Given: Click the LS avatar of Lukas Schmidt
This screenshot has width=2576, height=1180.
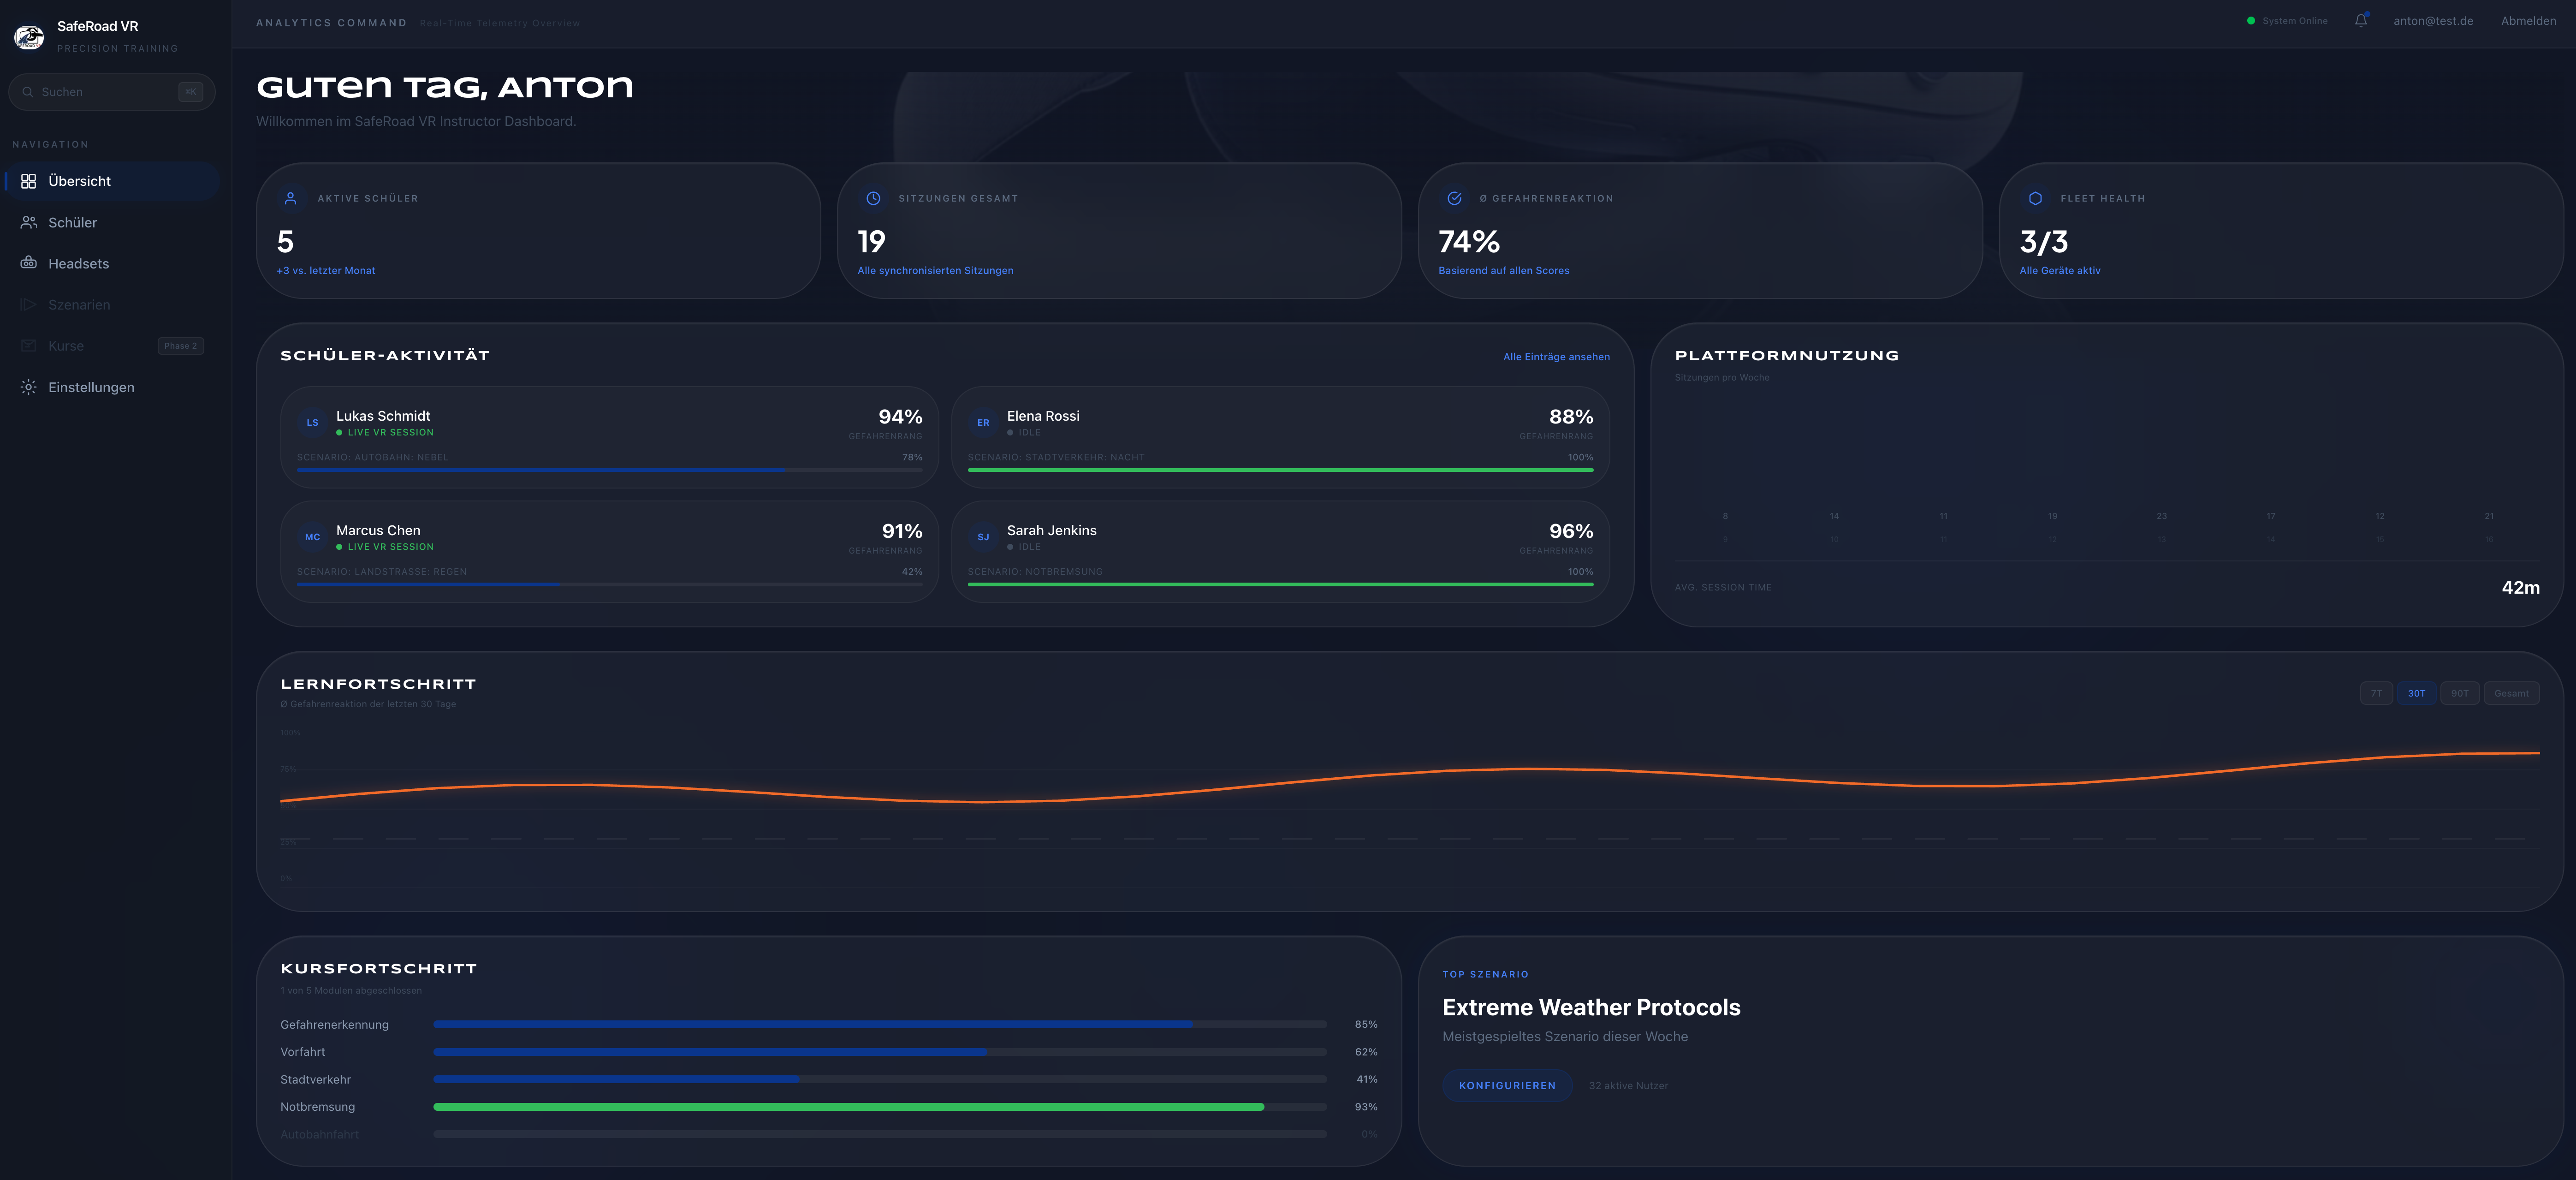Looking at the screenshot, I should pos(312,423).
